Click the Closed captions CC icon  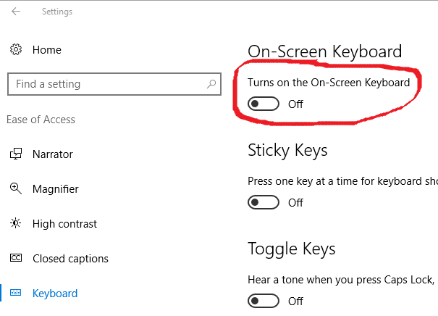pyautogui.click(x=16, y=257)
